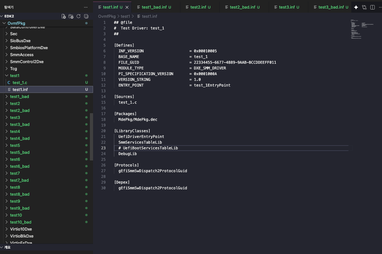Refresh the explorer file tree

coord(78,16)
